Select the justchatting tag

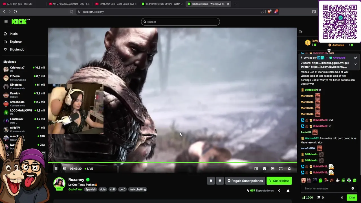(138, 189)
